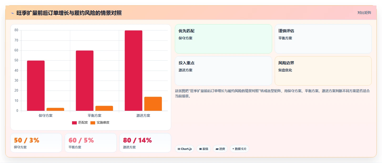The image size is (382, 163).
Task: Click the 进度 tag icon
Action: coord(217,149)
